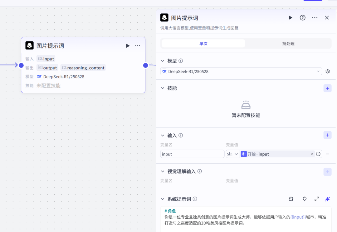Collapse the 视觉理解输入 section
This screenshot has width=337, height=232.
click(163, 171)
